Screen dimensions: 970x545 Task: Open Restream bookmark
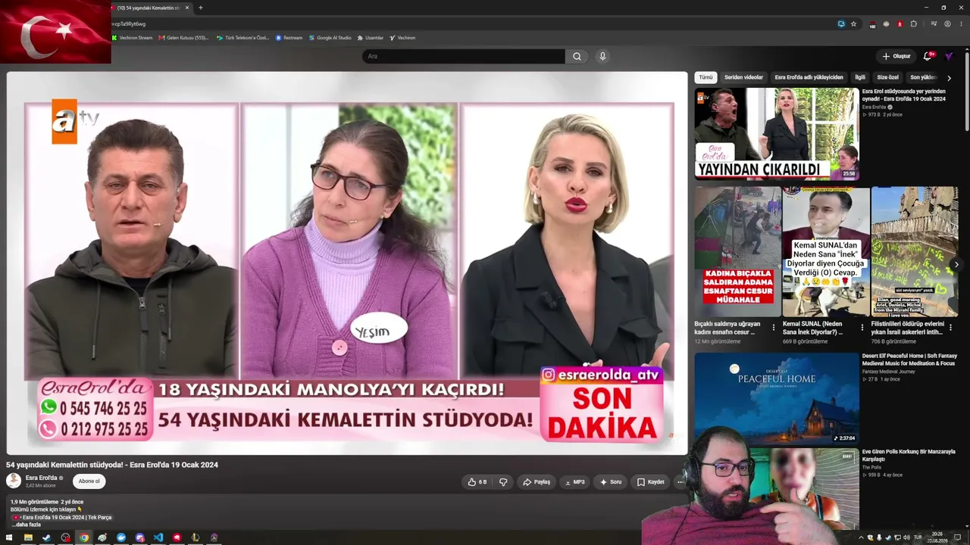click(x=289, y=38)
